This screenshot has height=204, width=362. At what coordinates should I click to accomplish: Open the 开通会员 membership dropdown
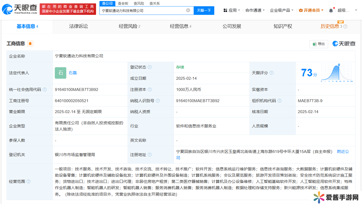(x=311, y=10)
